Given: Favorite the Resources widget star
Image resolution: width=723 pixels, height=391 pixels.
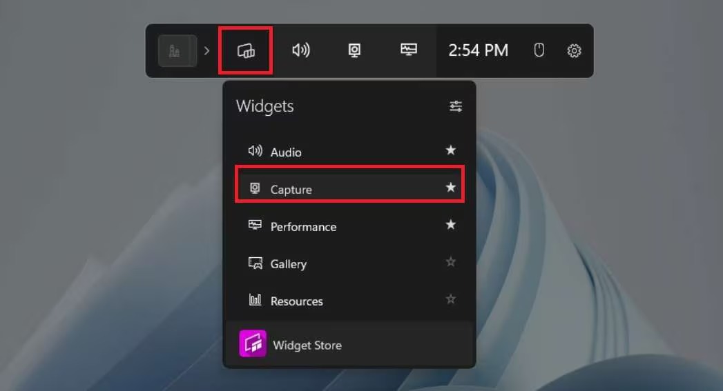Looking at the screenshot, I should (x=450, y=299).
